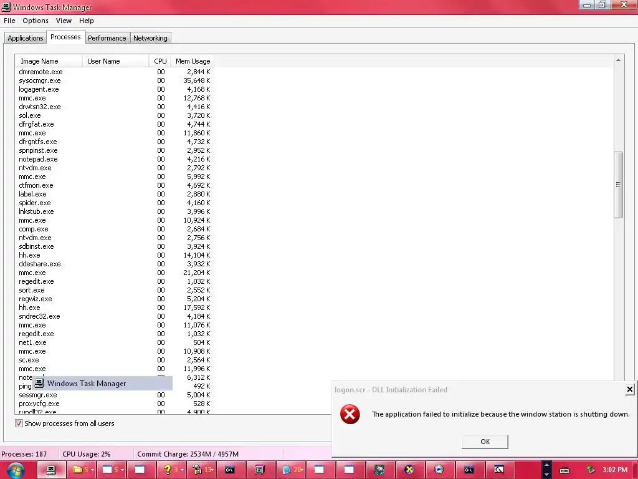Click the process list scroll up arrow
The width and height of the screenshot is (638, 479).
coord(619,60)
